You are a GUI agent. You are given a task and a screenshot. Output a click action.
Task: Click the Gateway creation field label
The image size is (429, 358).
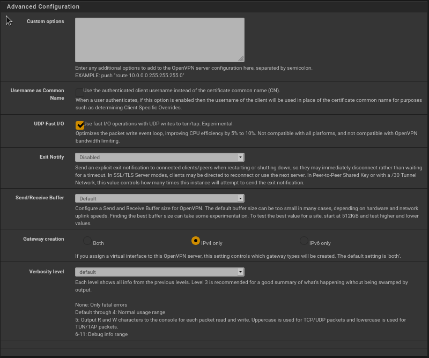[x=43, y=239]
